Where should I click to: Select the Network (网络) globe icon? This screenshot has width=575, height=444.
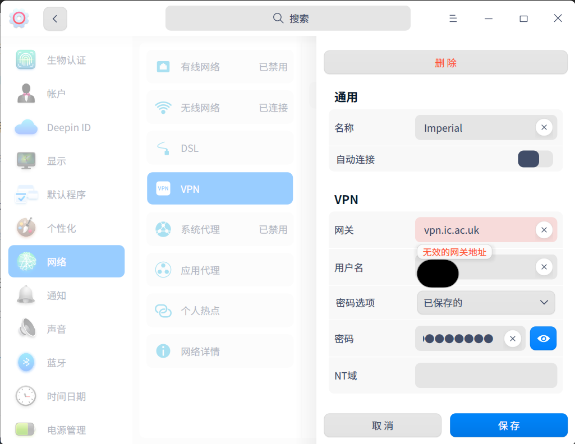click(x=26, y=262)
